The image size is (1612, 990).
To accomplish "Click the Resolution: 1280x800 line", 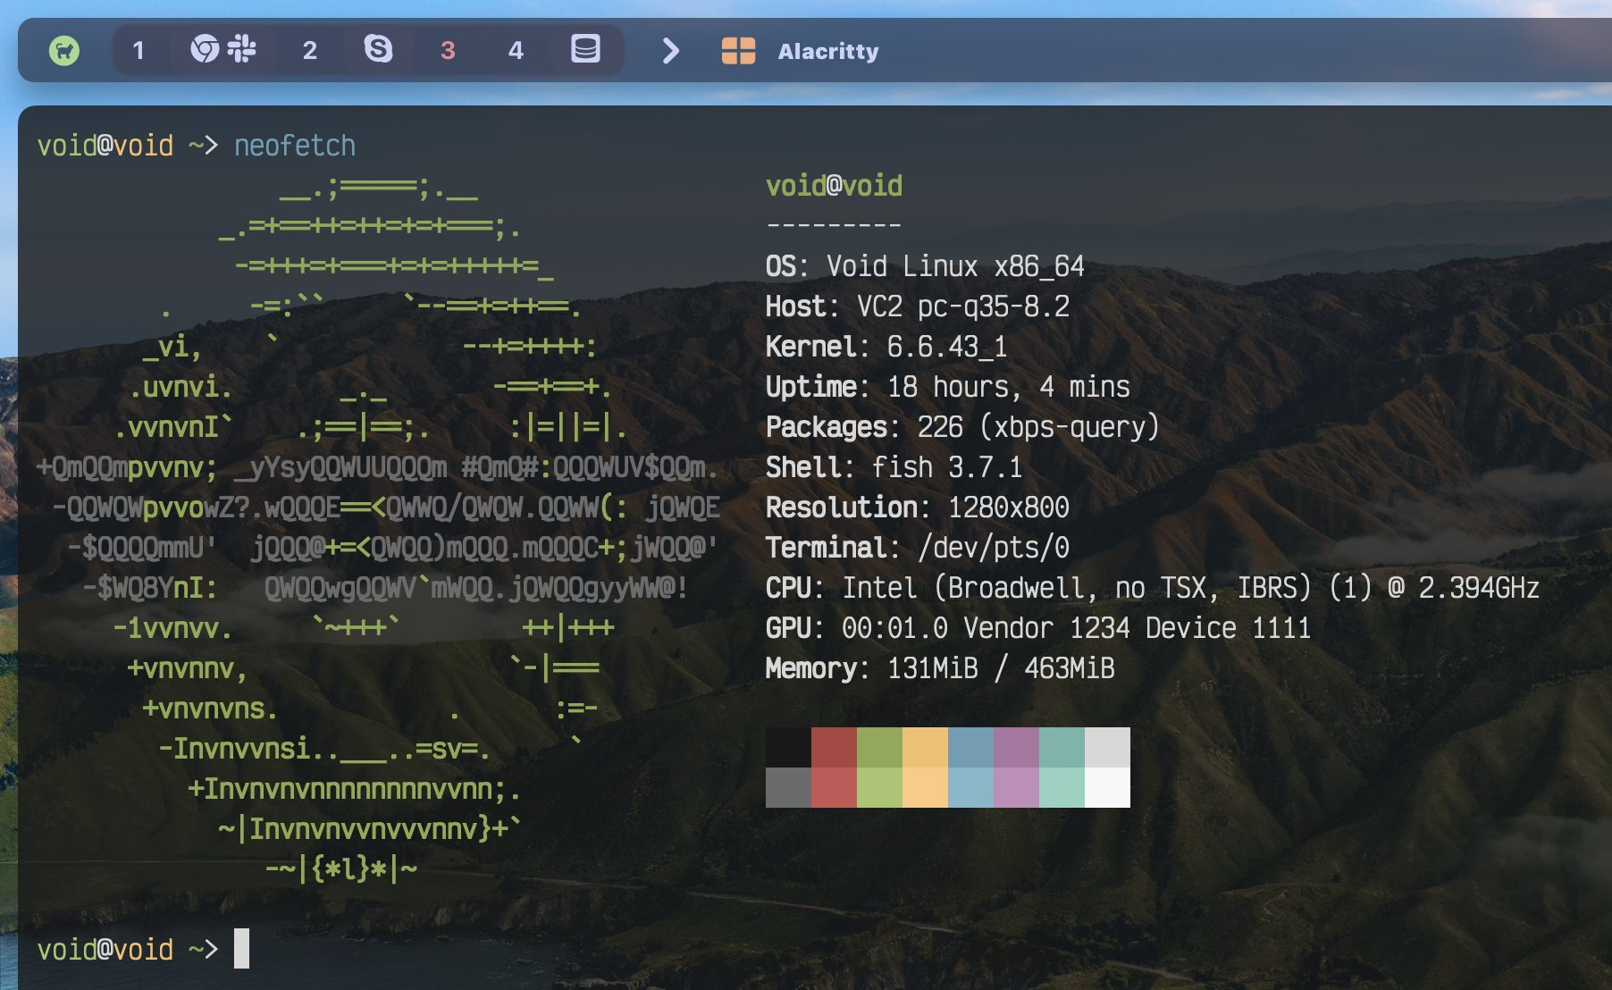I will (918, 508).
